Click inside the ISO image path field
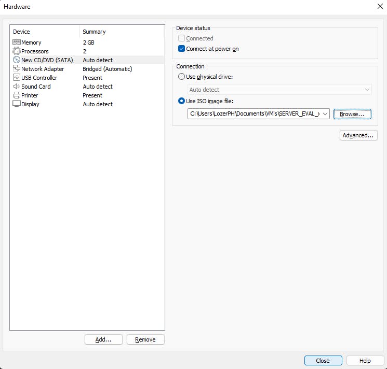Screen dimensions: 387x369 pyautogui.click(x=255, y=113)
